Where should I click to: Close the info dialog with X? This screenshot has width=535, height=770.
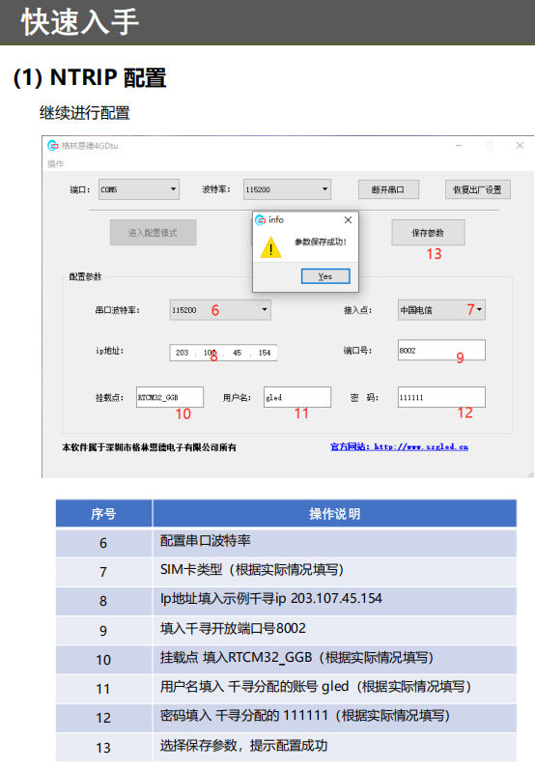348,220
